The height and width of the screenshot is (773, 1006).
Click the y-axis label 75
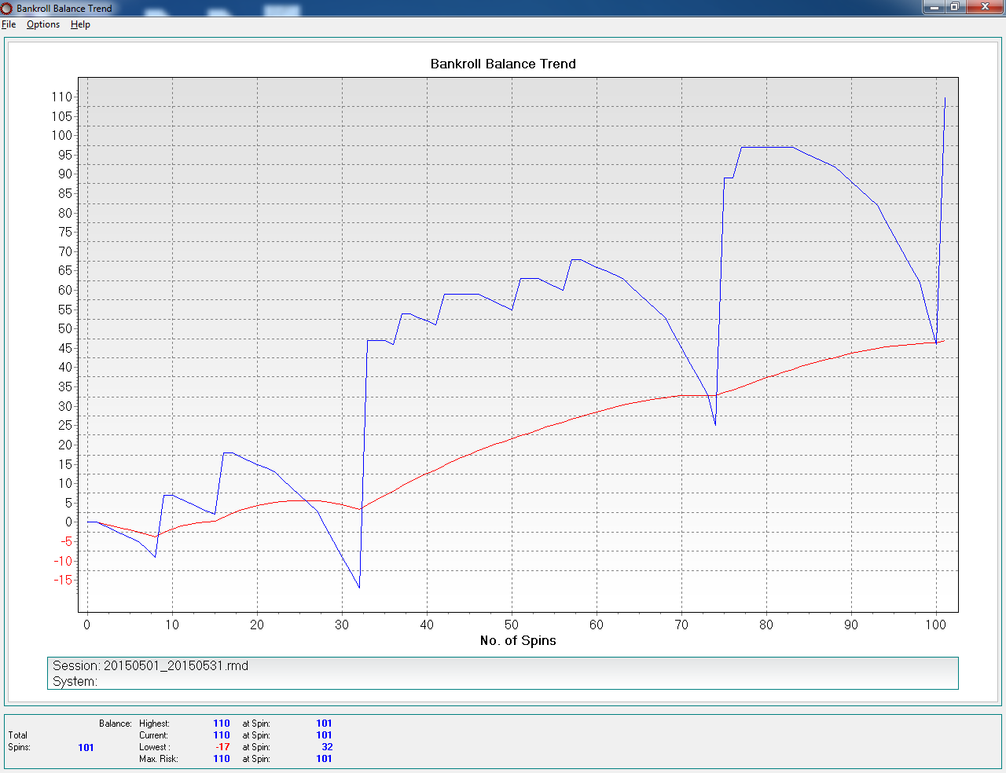pos(64,232)
